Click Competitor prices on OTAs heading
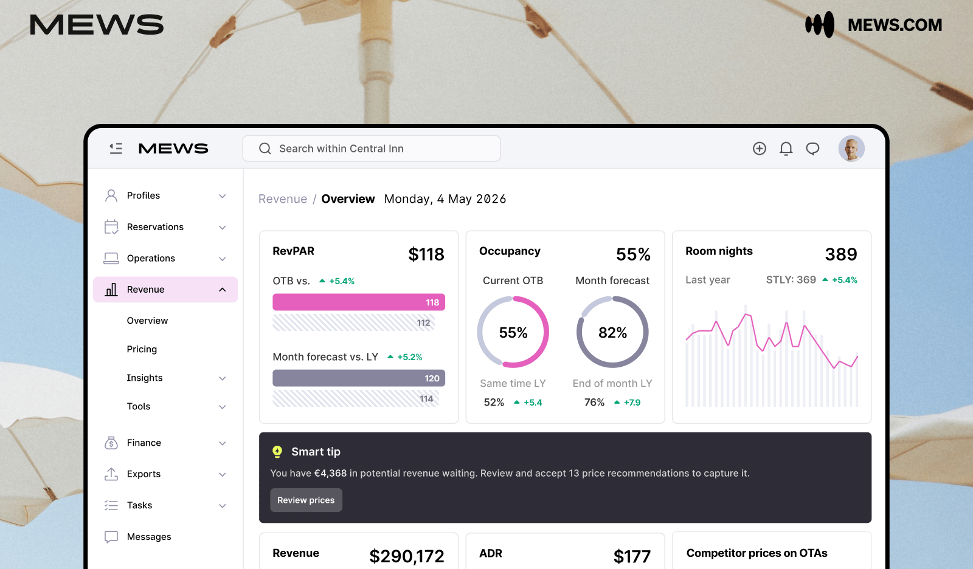The image size is (973, 569). coord(757,553)
